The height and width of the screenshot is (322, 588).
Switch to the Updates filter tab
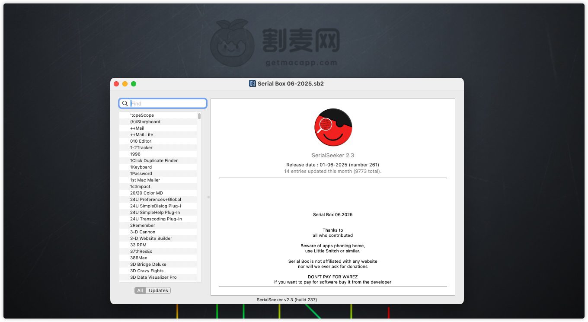click(x=158, y=290)
